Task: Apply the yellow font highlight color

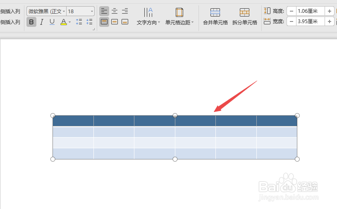Action: coord(64,22)
